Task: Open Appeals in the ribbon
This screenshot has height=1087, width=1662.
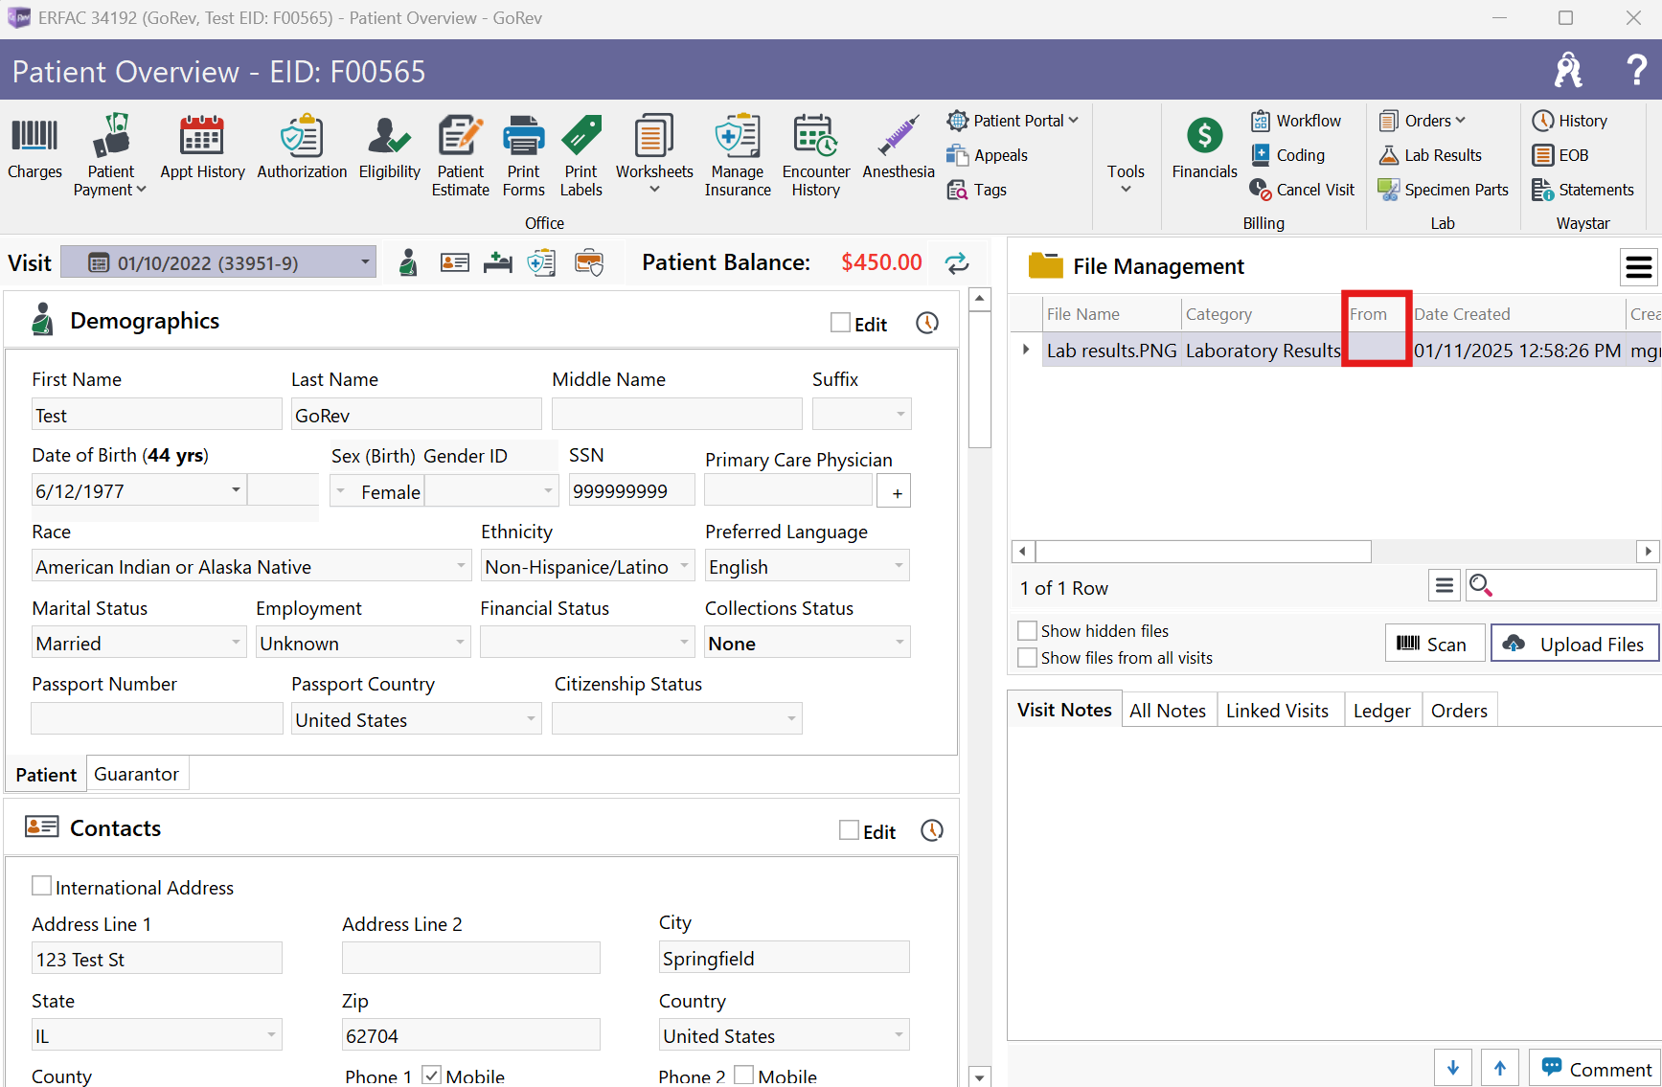Action: click(988, 155)
